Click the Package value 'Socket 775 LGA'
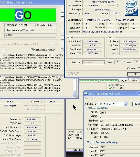Viewport: 140px width, 157px height. pos(103,10)
